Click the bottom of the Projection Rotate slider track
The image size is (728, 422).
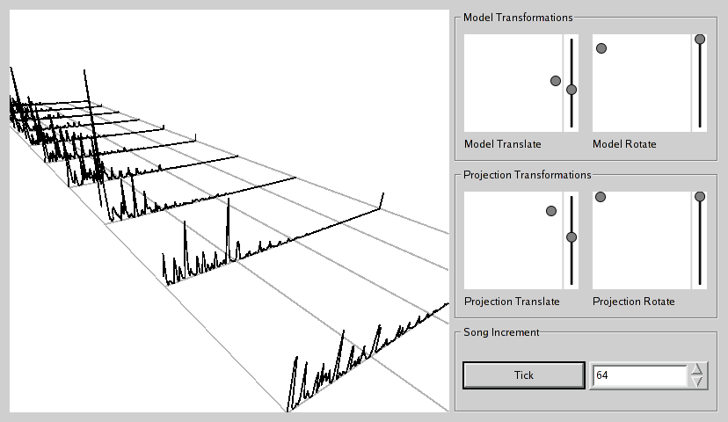pos(700,282)
